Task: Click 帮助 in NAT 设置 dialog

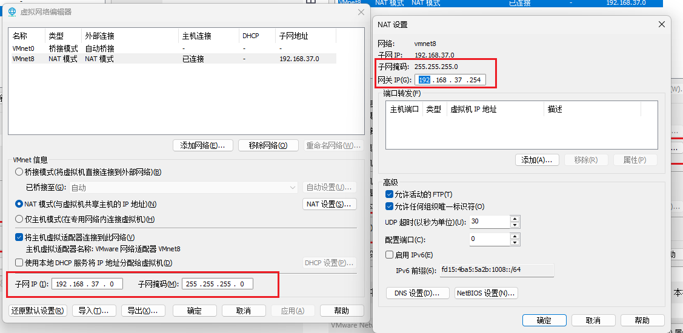Action: click(x=643, y=320)
